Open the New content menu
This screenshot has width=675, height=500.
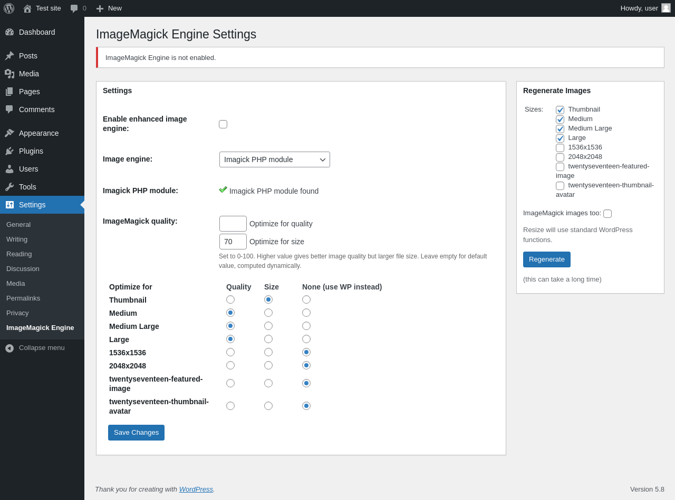(109, 8)
